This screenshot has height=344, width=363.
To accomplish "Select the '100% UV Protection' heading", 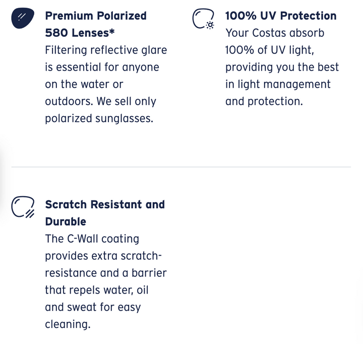I will 281,16.
